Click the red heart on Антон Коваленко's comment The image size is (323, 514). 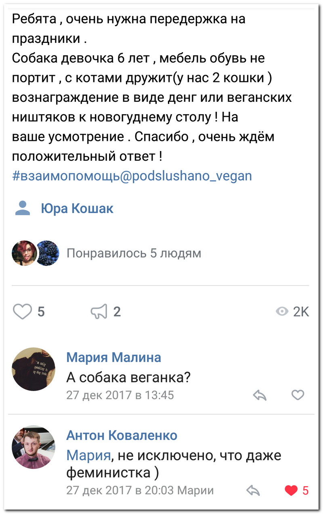[x=290, y=490]
